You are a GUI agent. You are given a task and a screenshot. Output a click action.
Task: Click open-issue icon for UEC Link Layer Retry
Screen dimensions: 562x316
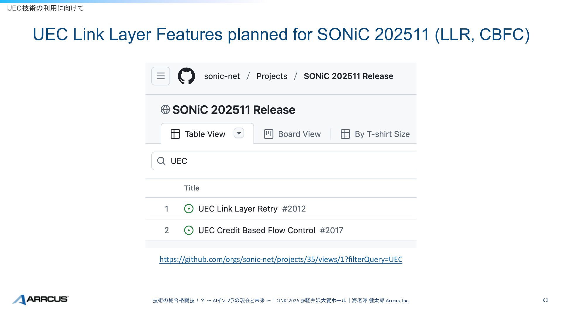(x=189, y=209)
